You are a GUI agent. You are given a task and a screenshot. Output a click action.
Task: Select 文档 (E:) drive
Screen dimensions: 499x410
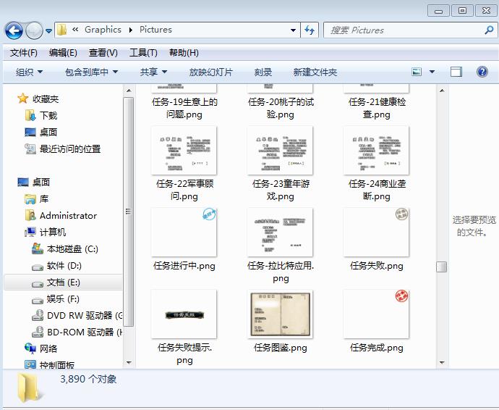[x=64, y=283]
